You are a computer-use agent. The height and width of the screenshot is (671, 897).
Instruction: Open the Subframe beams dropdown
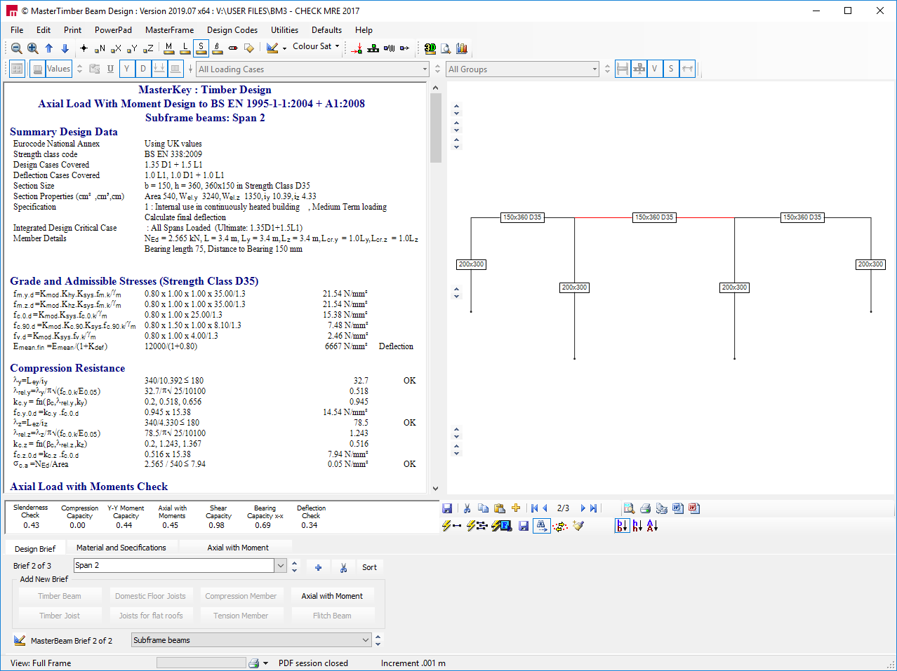251,640
